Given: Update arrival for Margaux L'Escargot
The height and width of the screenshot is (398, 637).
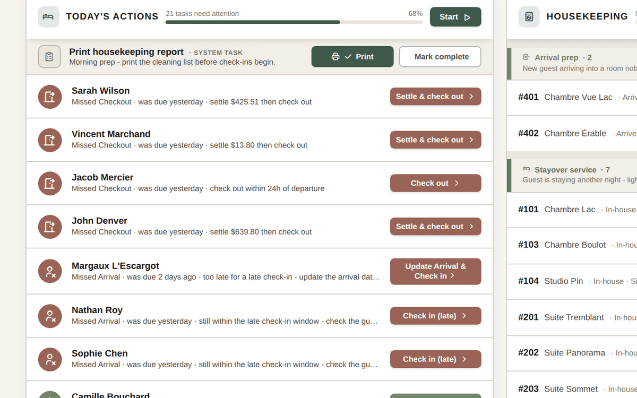Looking at the screenshot, I should coord(436,272).
